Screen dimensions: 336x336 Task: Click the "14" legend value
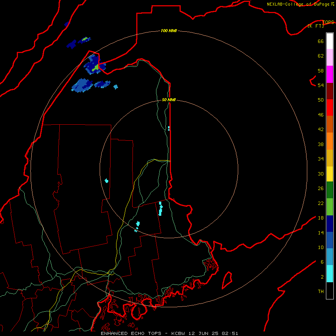coord(321,233)
